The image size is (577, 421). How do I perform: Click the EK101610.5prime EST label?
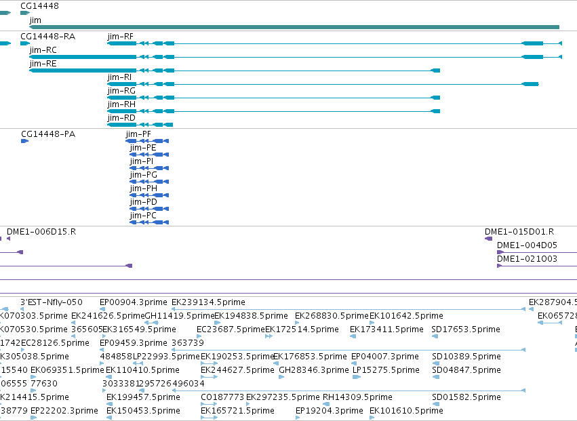click(406, 411)
